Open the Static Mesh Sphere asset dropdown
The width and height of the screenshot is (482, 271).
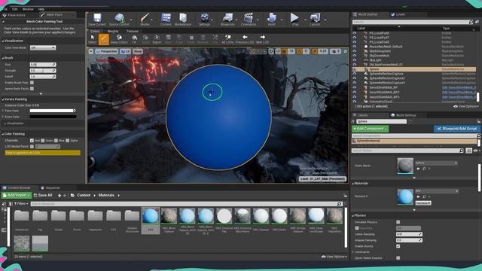click(x=436, y=163)
